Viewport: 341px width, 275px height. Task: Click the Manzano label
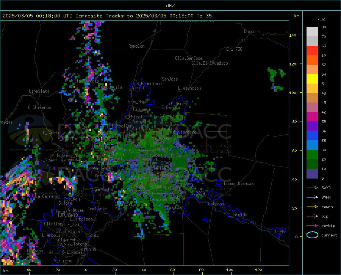tap(35, 251)
